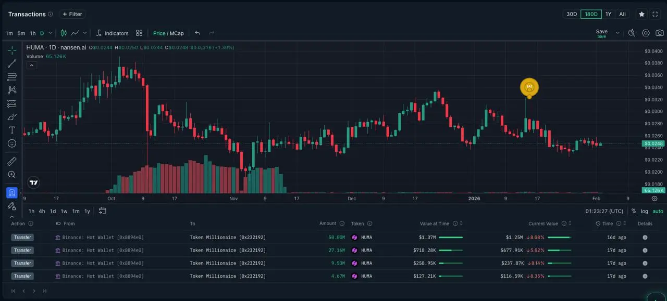Screen dimensions: 667x301
Task: Select the crosshair cursor tool
Action: pos(12,50)
